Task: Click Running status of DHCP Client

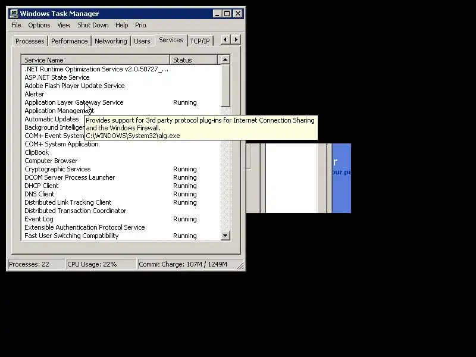Action: click(185, 186)
